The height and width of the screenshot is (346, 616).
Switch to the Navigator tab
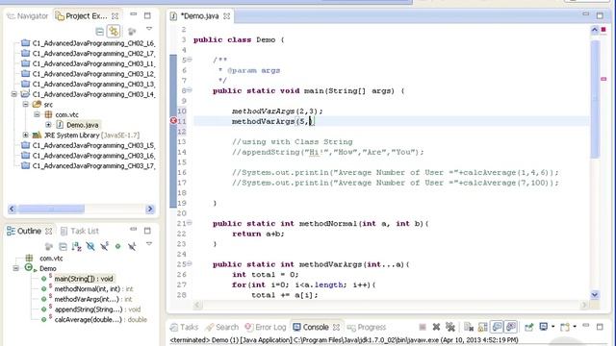[27, 16]
